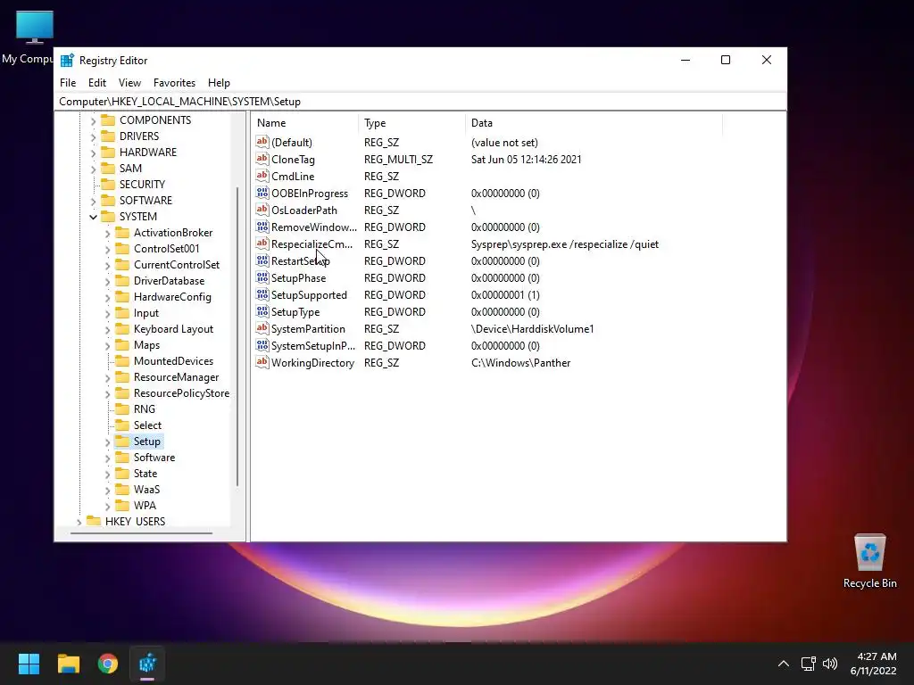Expand the HKEY_USERS hive
914x685 pixels.
point(79,522)
